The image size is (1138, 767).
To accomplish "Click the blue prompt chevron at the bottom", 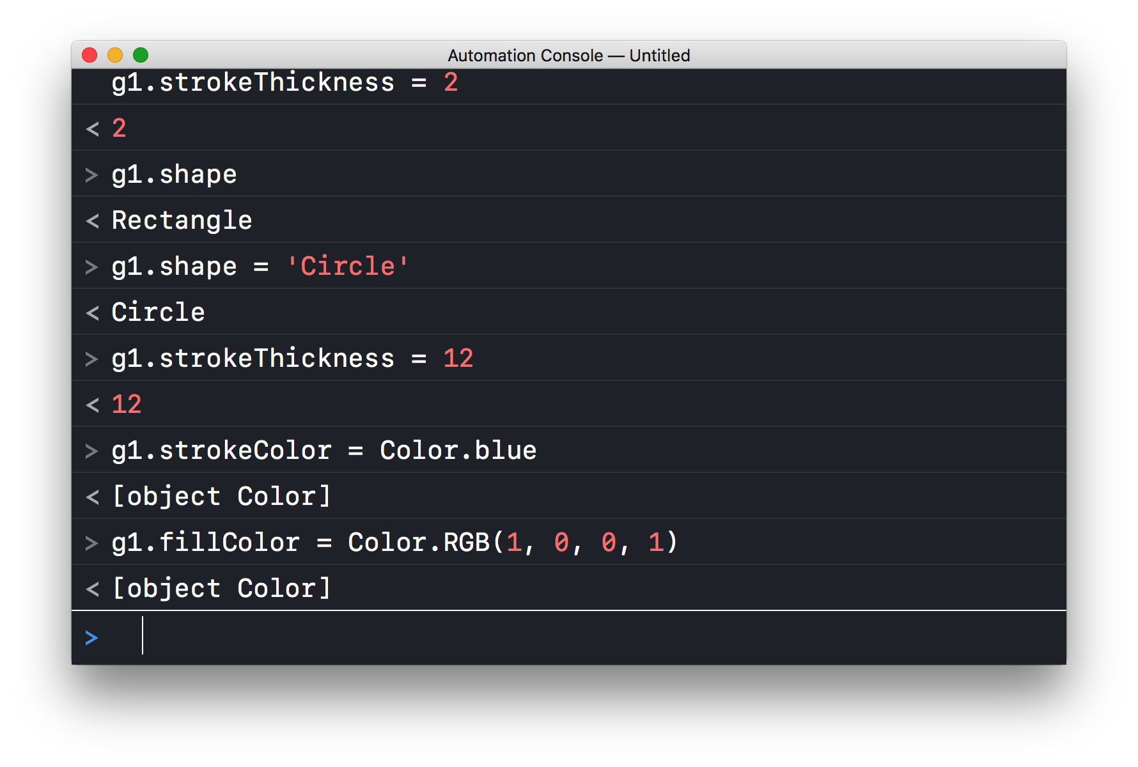I will tap(91, 638).
